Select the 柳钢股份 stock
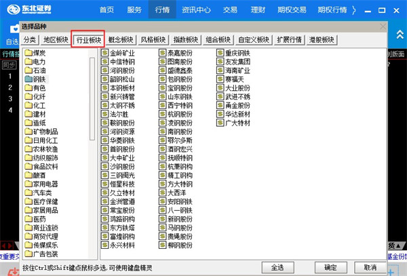This screenshot has height=276, width=407. coord(180,245)
